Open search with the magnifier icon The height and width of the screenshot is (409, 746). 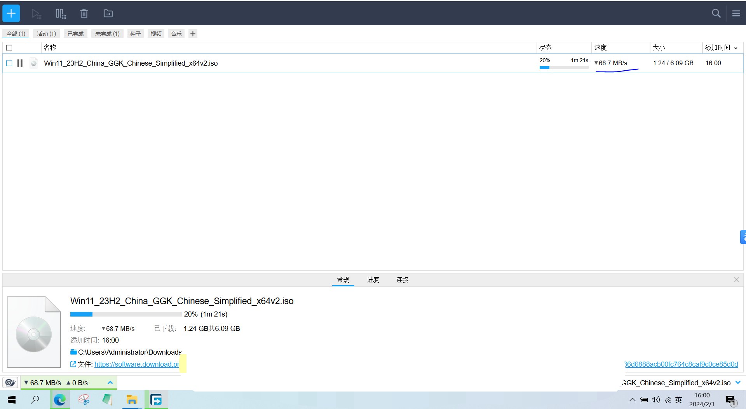tap(716, 14)
